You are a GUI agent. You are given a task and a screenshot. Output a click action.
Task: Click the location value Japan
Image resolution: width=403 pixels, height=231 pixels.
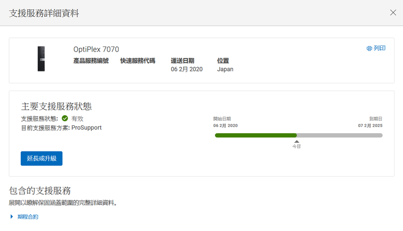[x=225, y=69]
